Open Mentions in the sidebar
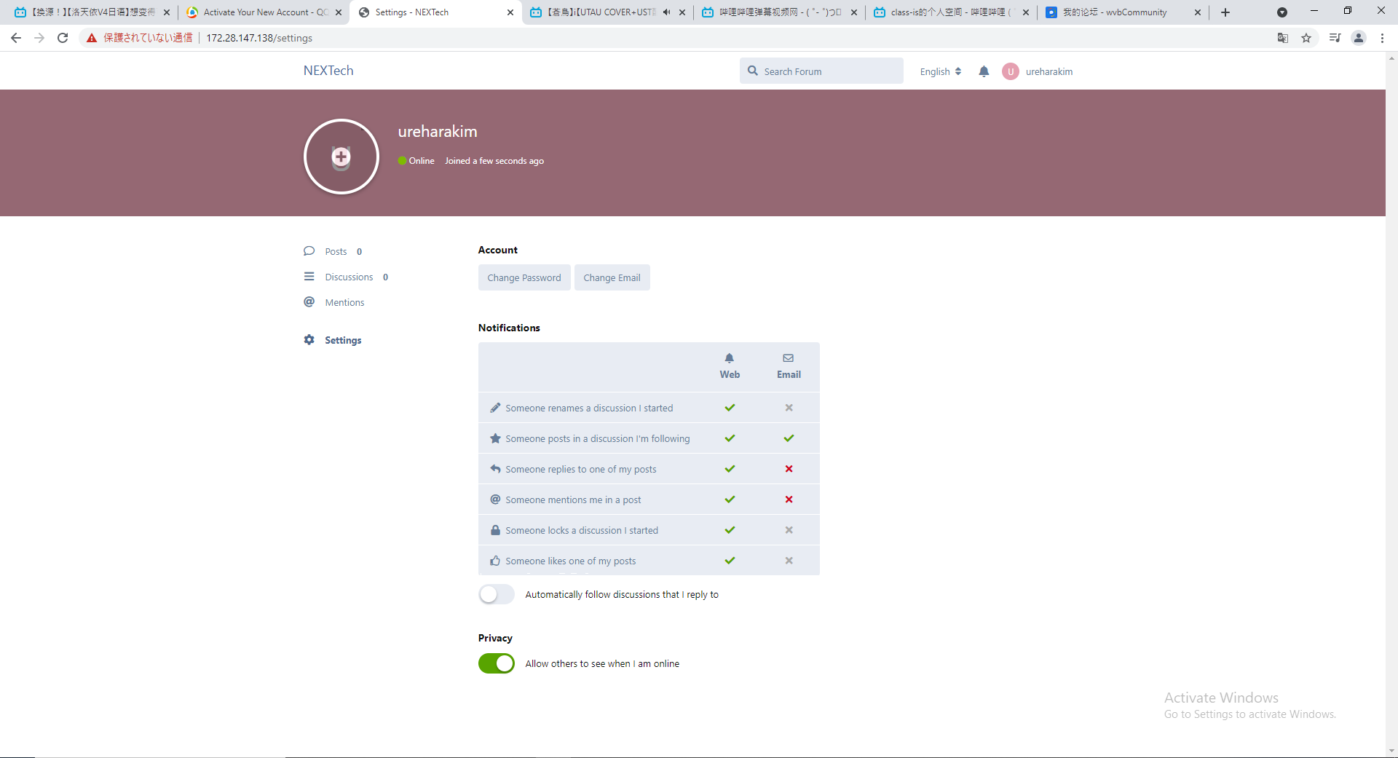Image resolution: width=1398 pixels, height=758 pixels. 344,302
